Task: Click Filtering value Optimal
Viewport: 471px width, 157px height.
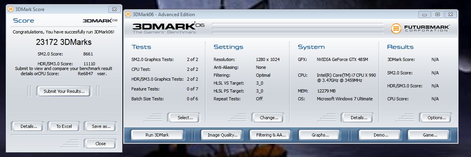Action: point(263,76)
